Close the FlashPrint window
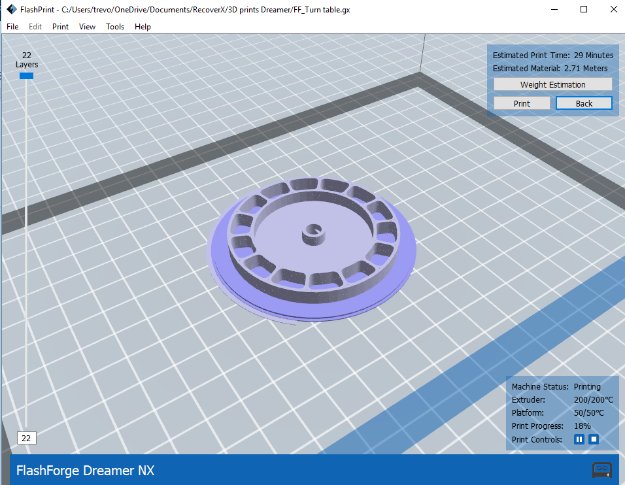 pos(613,9)
